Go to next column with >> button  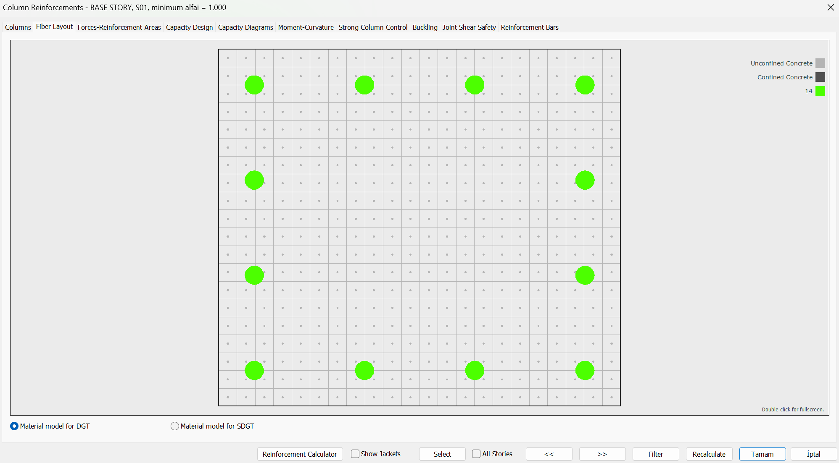click(602, 454)
